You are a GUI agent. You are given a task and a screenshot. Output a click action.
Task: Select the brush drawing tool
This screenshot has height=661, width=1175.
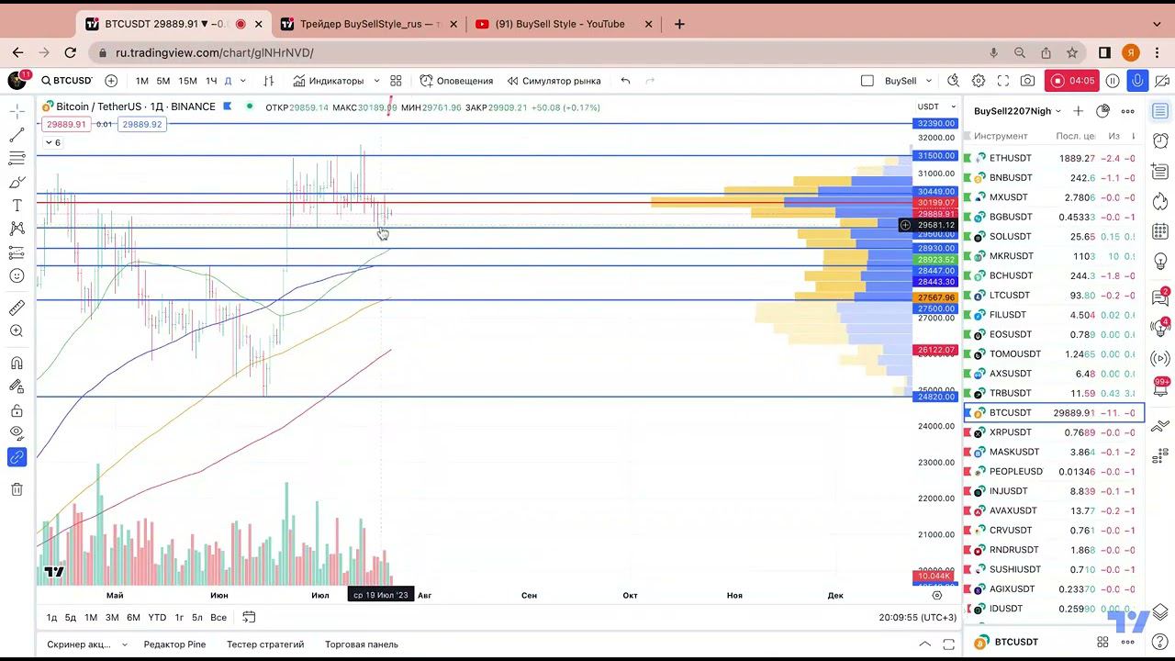click(x=17, y=182)
